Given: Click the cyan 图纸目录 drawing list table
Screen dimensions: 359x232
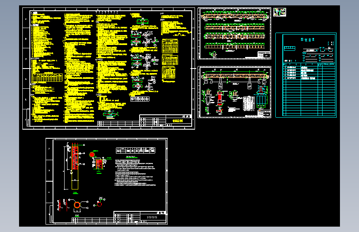Looking at the screenshot, I should coord(306,75).
